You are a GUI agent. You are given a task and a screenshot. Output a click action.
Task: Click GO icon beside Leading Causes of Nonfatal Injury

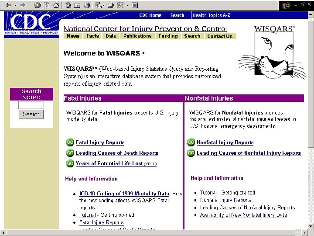(191, 153)
